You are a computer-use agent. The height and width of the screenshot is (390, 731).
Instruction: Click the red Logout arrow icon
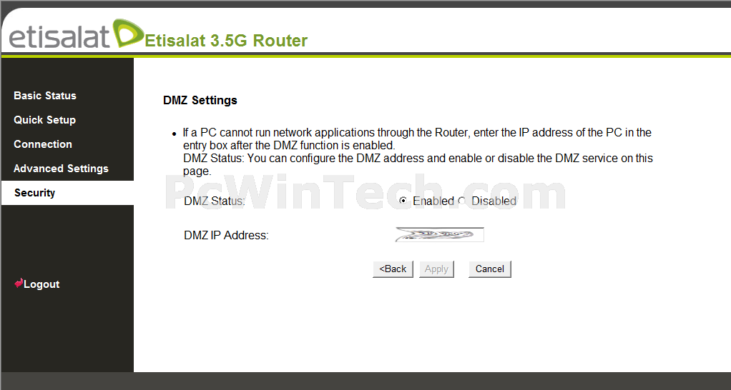pyautogui.click(x=19, y=284)
